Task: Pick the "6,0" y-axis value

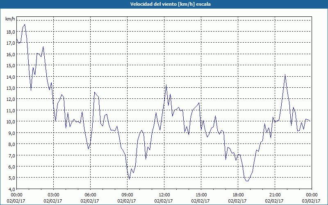Action: tap(11, 167)
